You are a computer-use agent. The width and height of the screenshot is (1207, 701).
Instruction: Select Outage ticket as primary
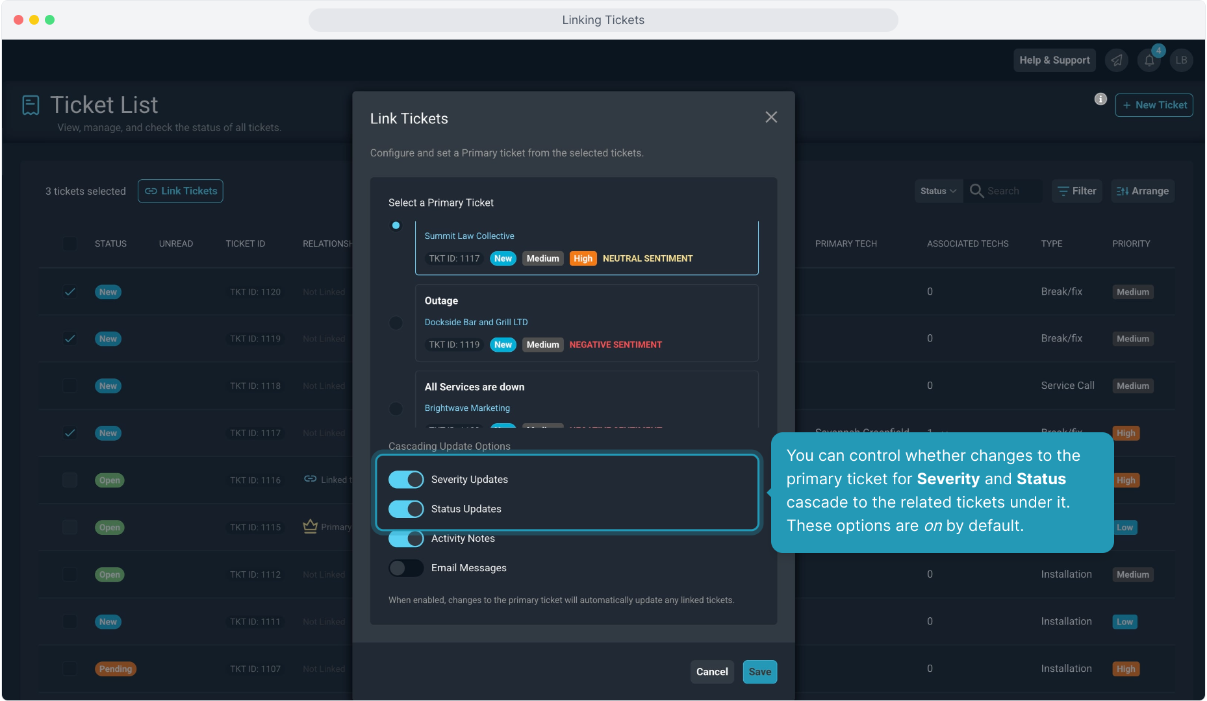click(x=396, y=323)
